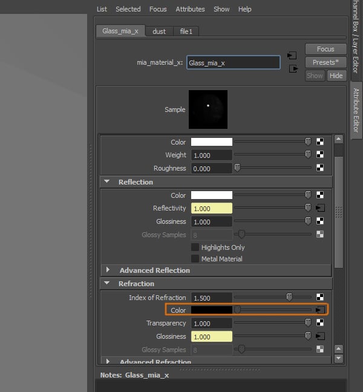The width and height of the screenshot is (363, 392).
Task: Open the connection icon next to Reflectivity
Action: (x=320, y=208)
